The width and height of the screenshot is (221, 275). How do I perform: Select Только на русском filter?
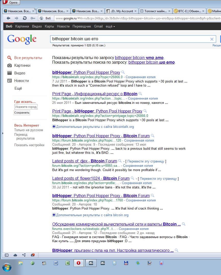pos(29,130)
